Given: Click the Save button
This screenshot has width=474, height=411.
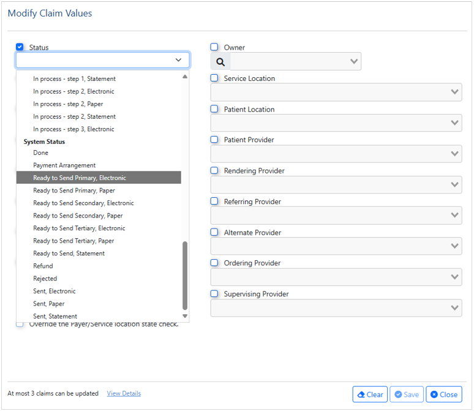Looking at the screenshot, I should tap(407, 394).
